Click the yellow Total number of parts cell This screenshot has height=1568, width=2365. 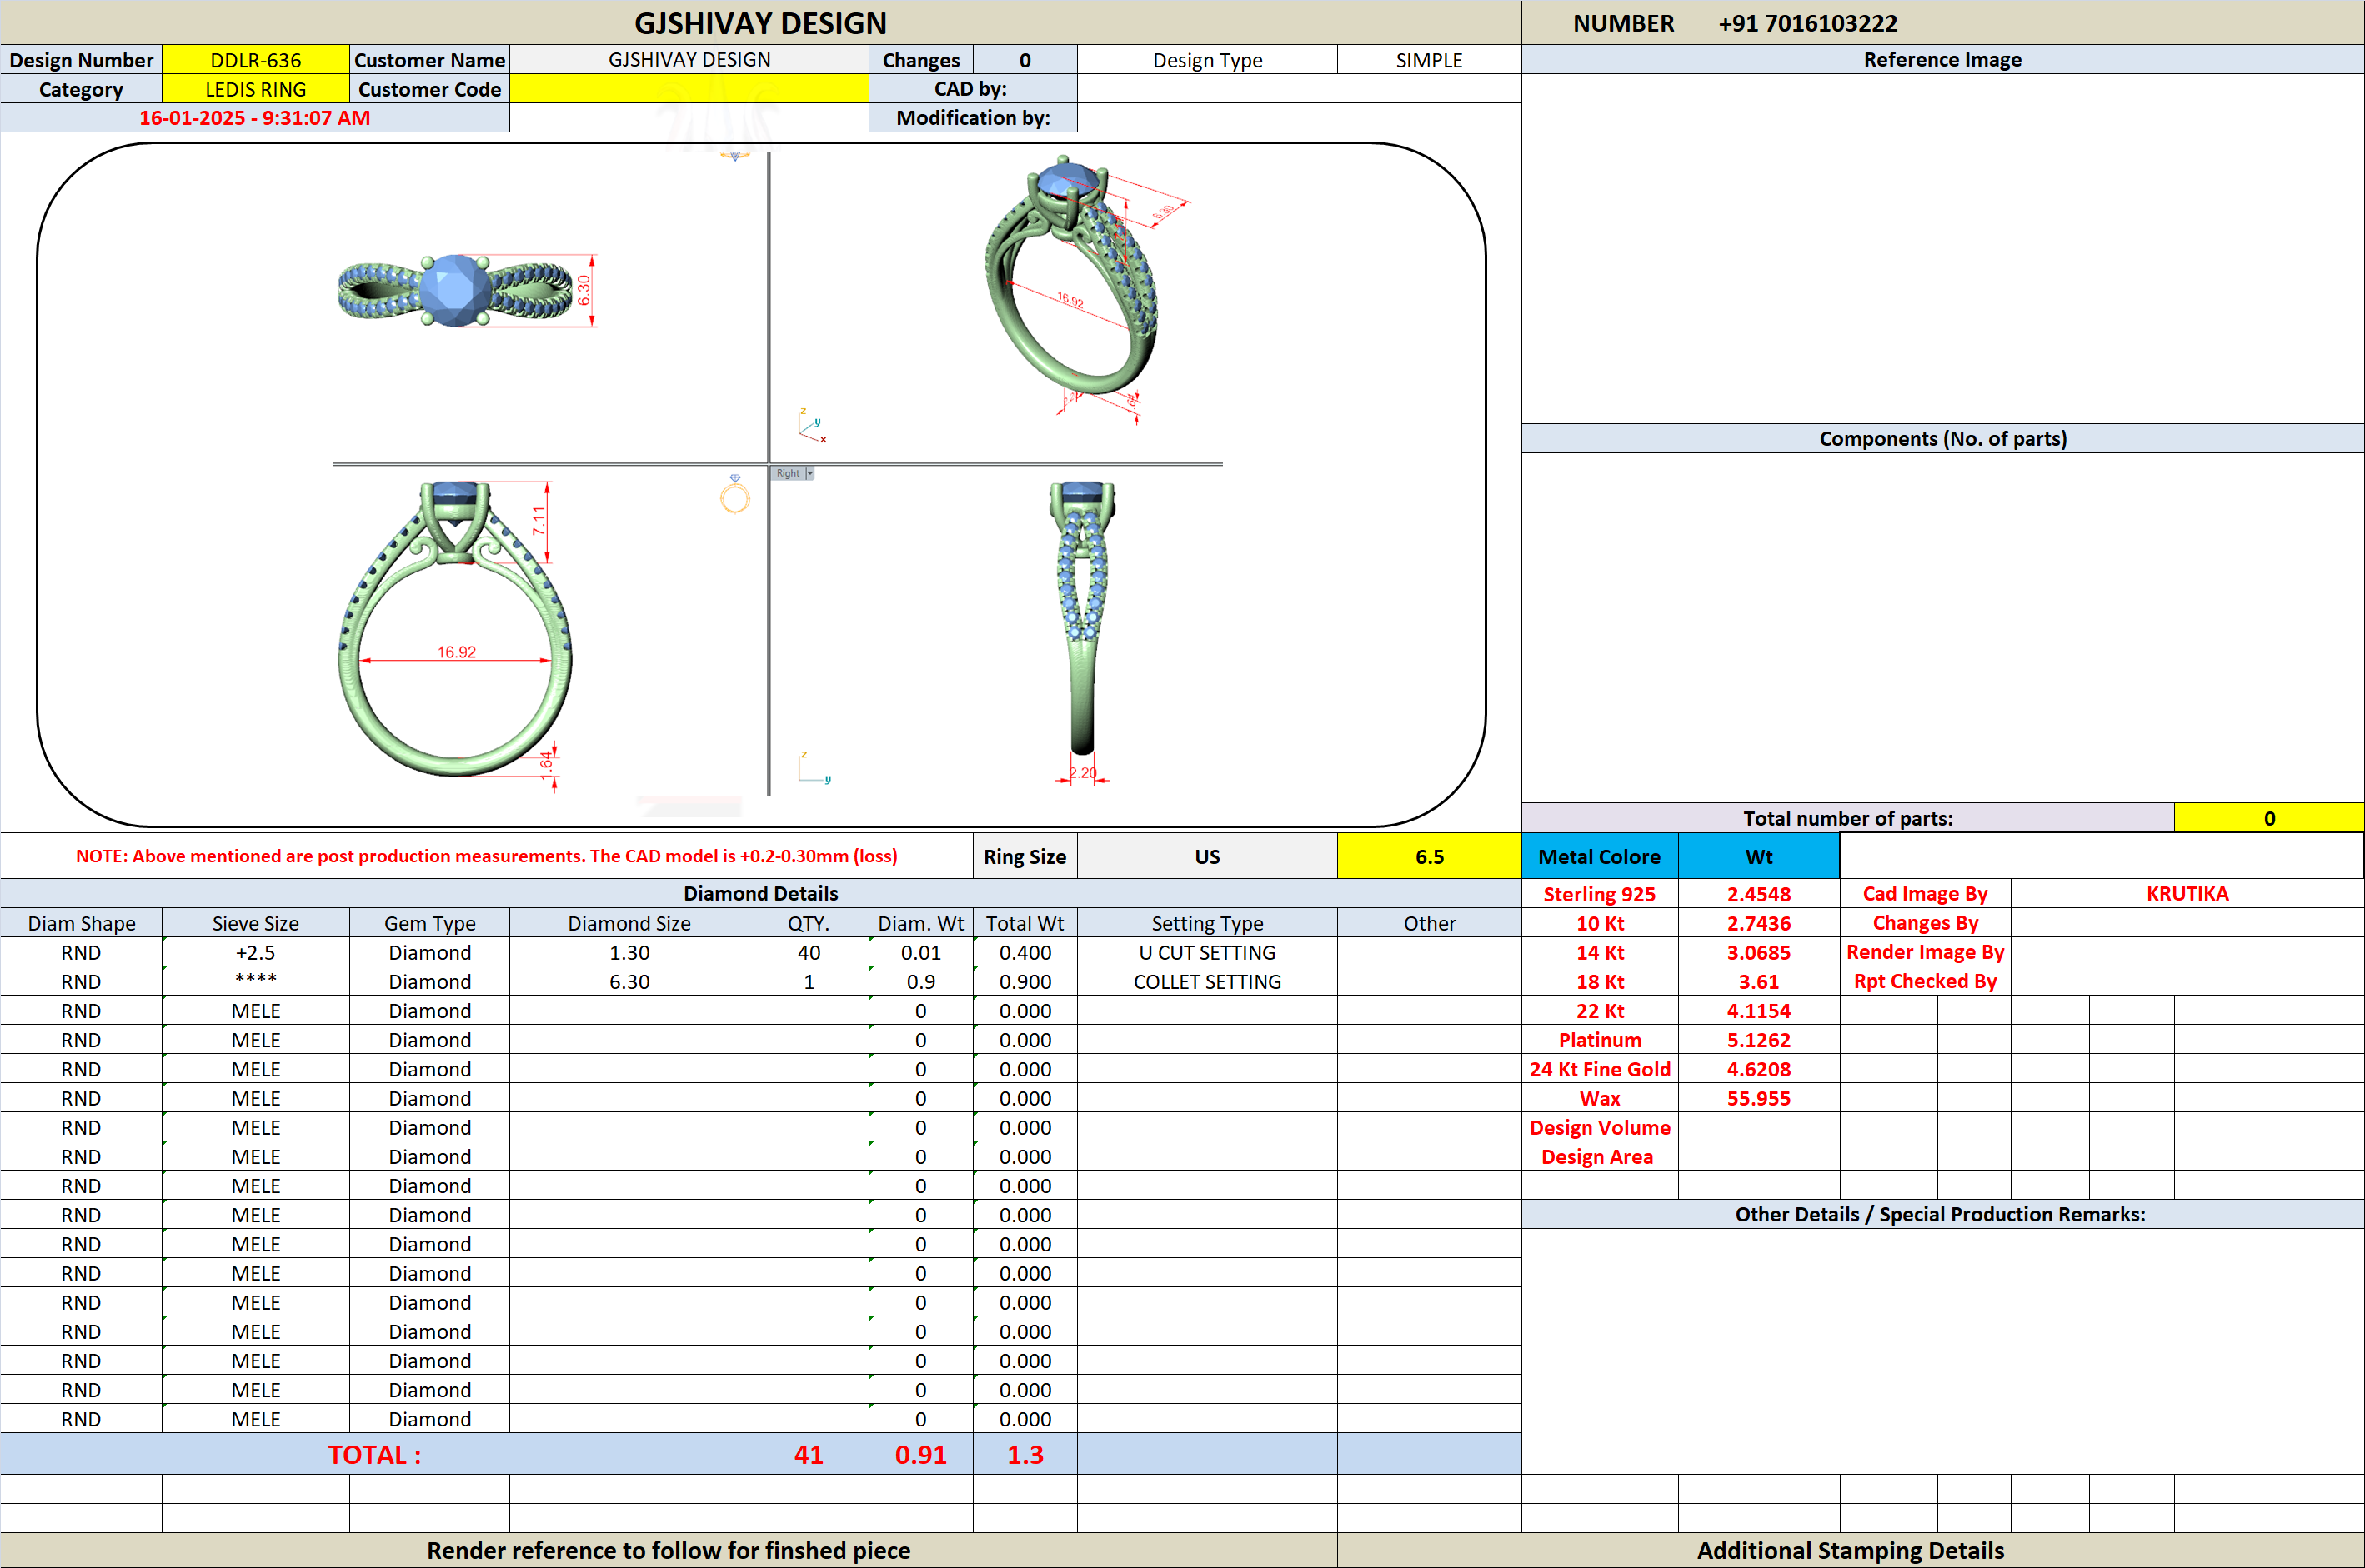click(2269, 818)
